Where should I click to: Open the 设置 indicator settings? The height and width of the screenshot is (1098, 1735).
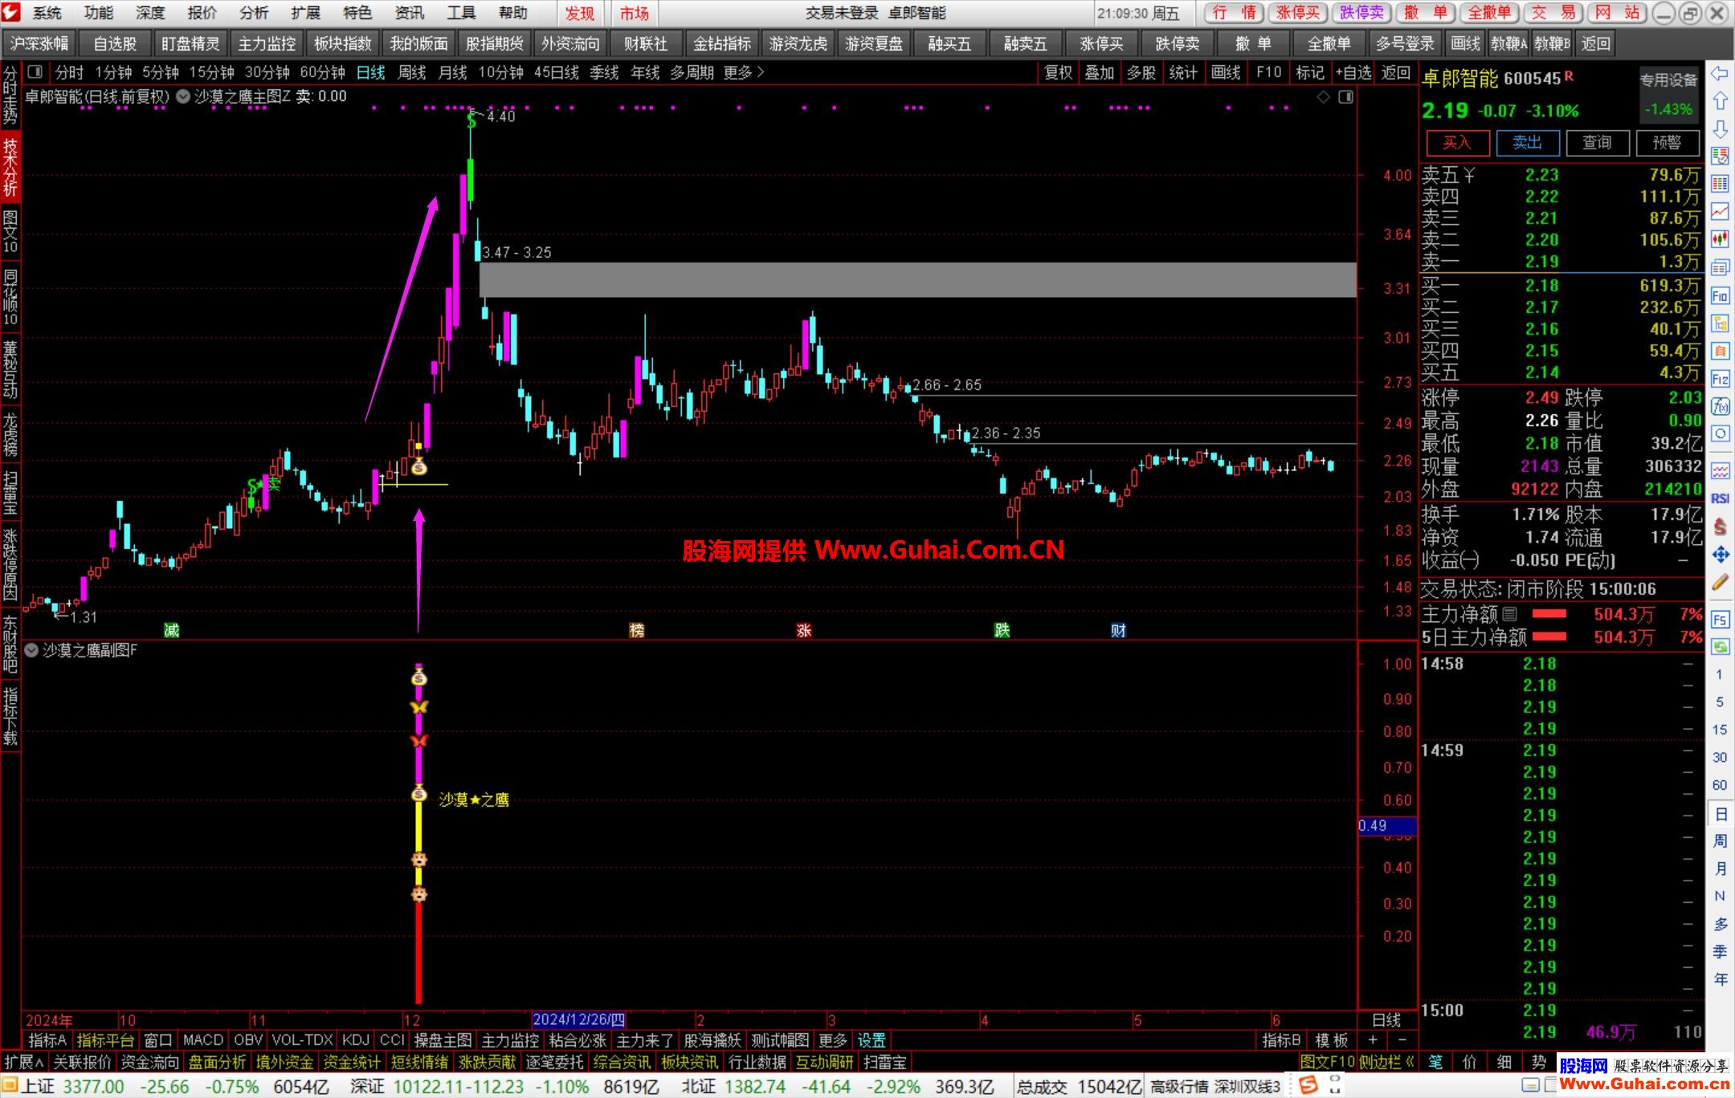tap(872, 1040)
